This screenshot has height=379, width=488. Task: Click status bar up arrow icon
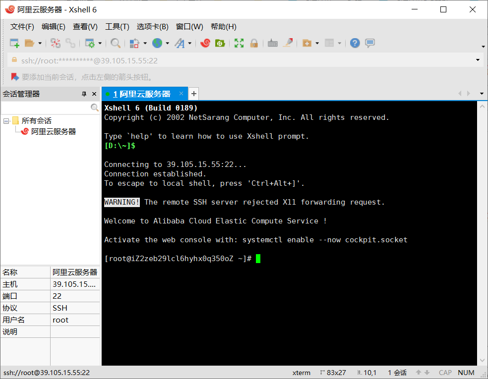[419, 373]
